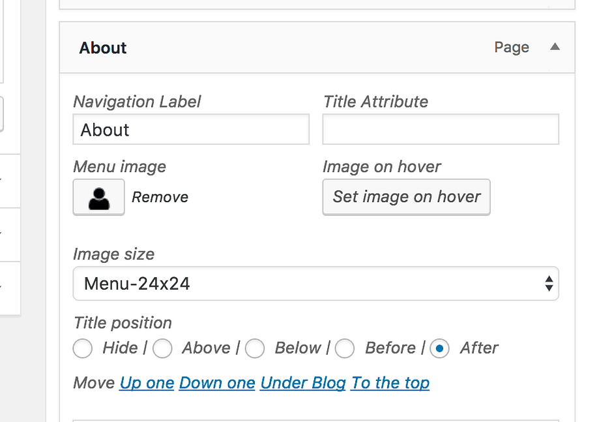
Task: Click the About item heading
Action: pos(102,47)
